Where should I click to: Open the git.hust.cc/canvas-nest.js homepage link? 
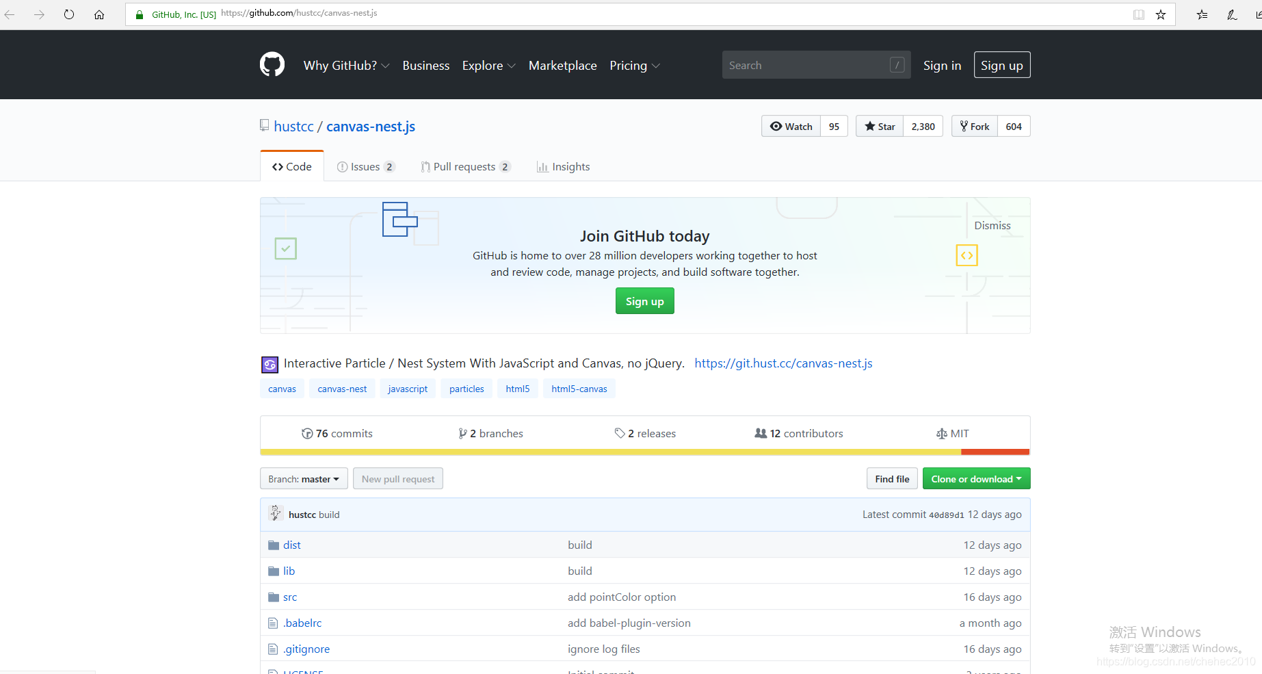(784, 363)
